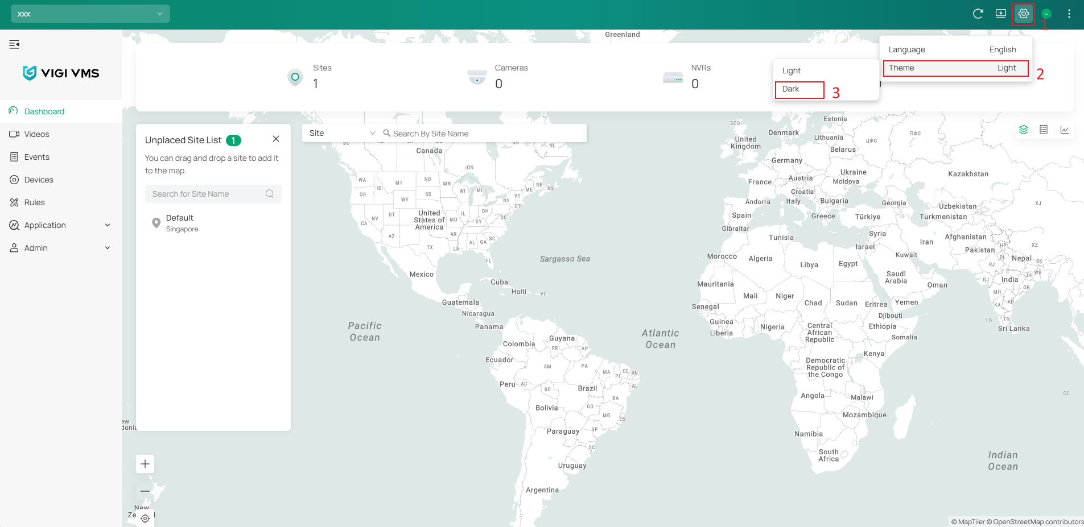Open Videos in sidebar
The width and height of the screenshot is (1084, 527).
click(61, 134)
